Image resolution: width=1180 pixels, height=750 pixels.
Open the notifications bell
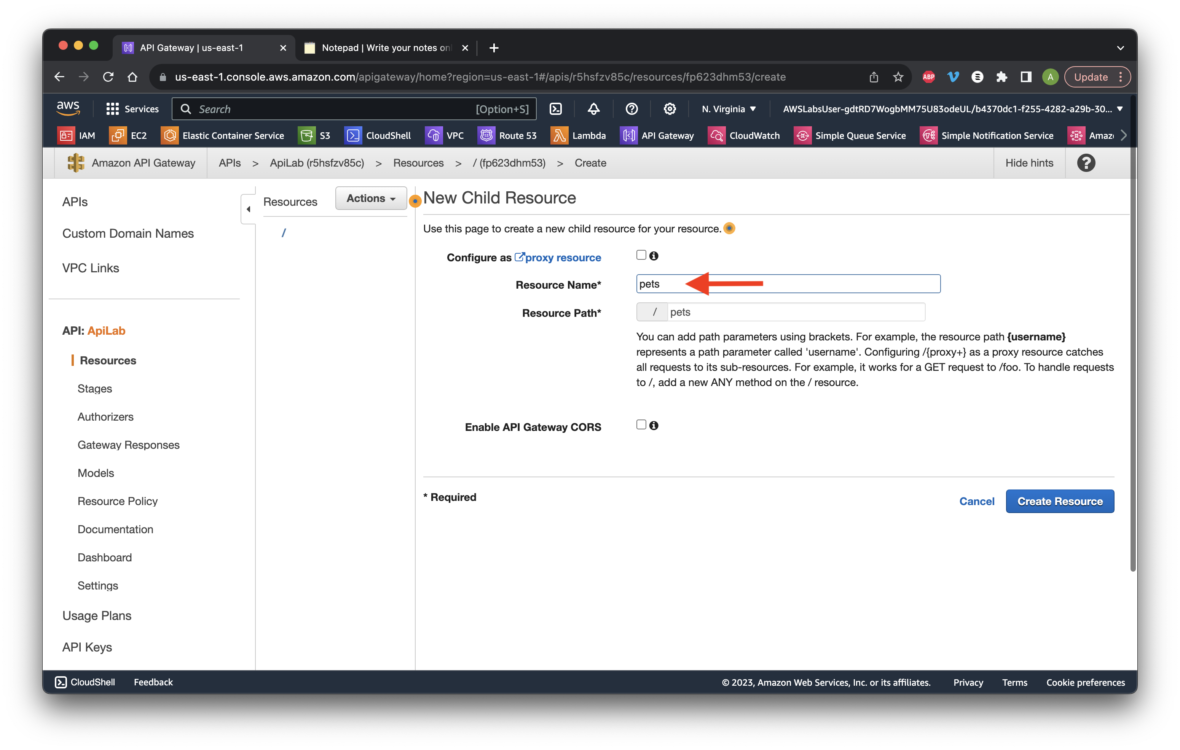coord(593,109)
